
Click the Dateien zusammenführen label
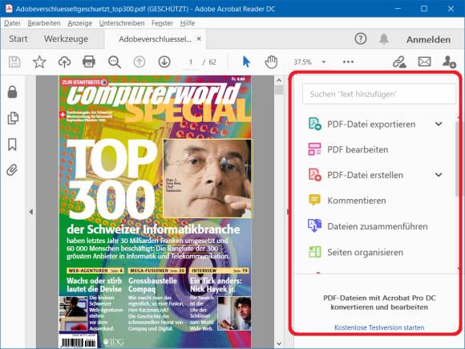(378, 226)
